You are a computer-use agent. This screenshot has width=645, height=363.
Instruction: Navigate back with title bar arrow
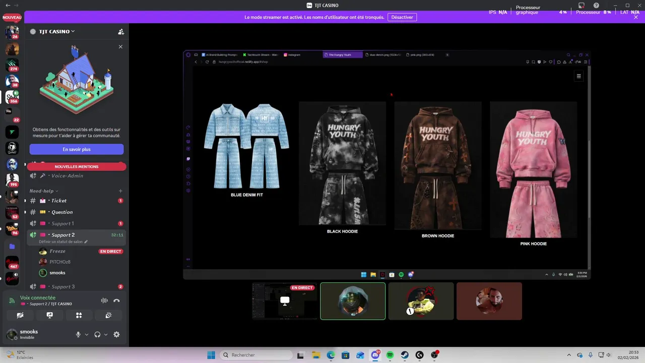click(x=8, y=5)
